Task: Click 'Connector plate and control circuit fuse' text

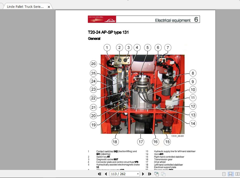Action: [x=115, y=162]
